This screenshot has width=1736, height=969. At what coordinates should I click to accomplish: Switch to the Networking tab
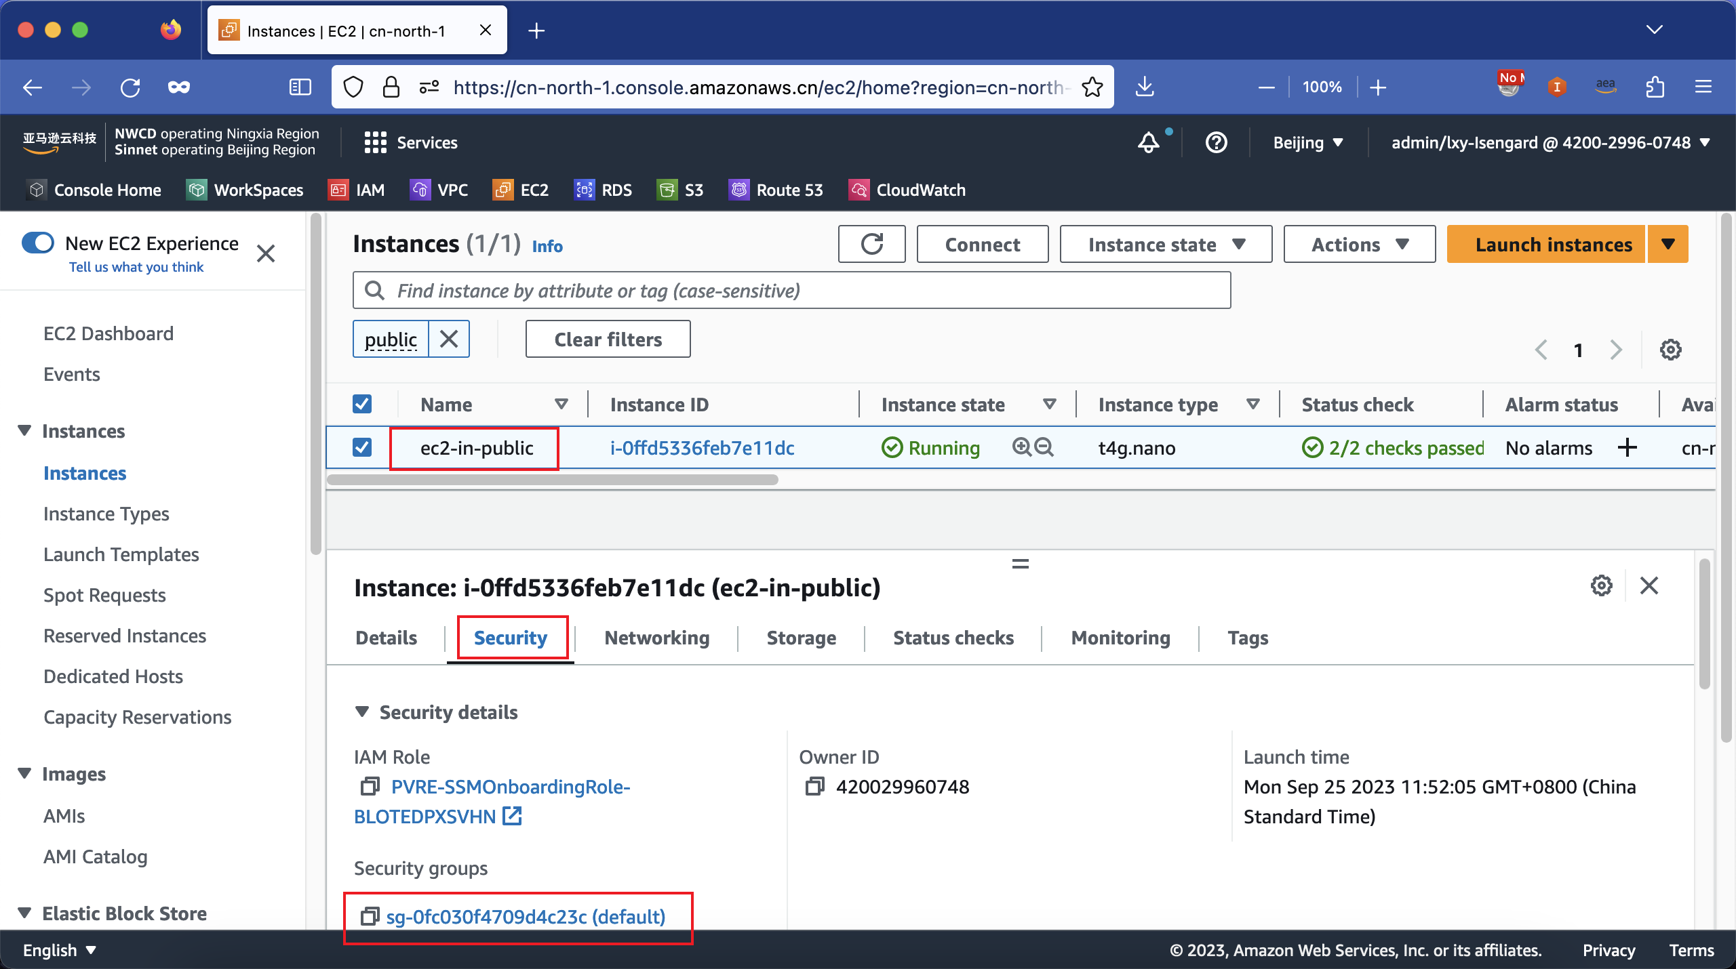656,638
